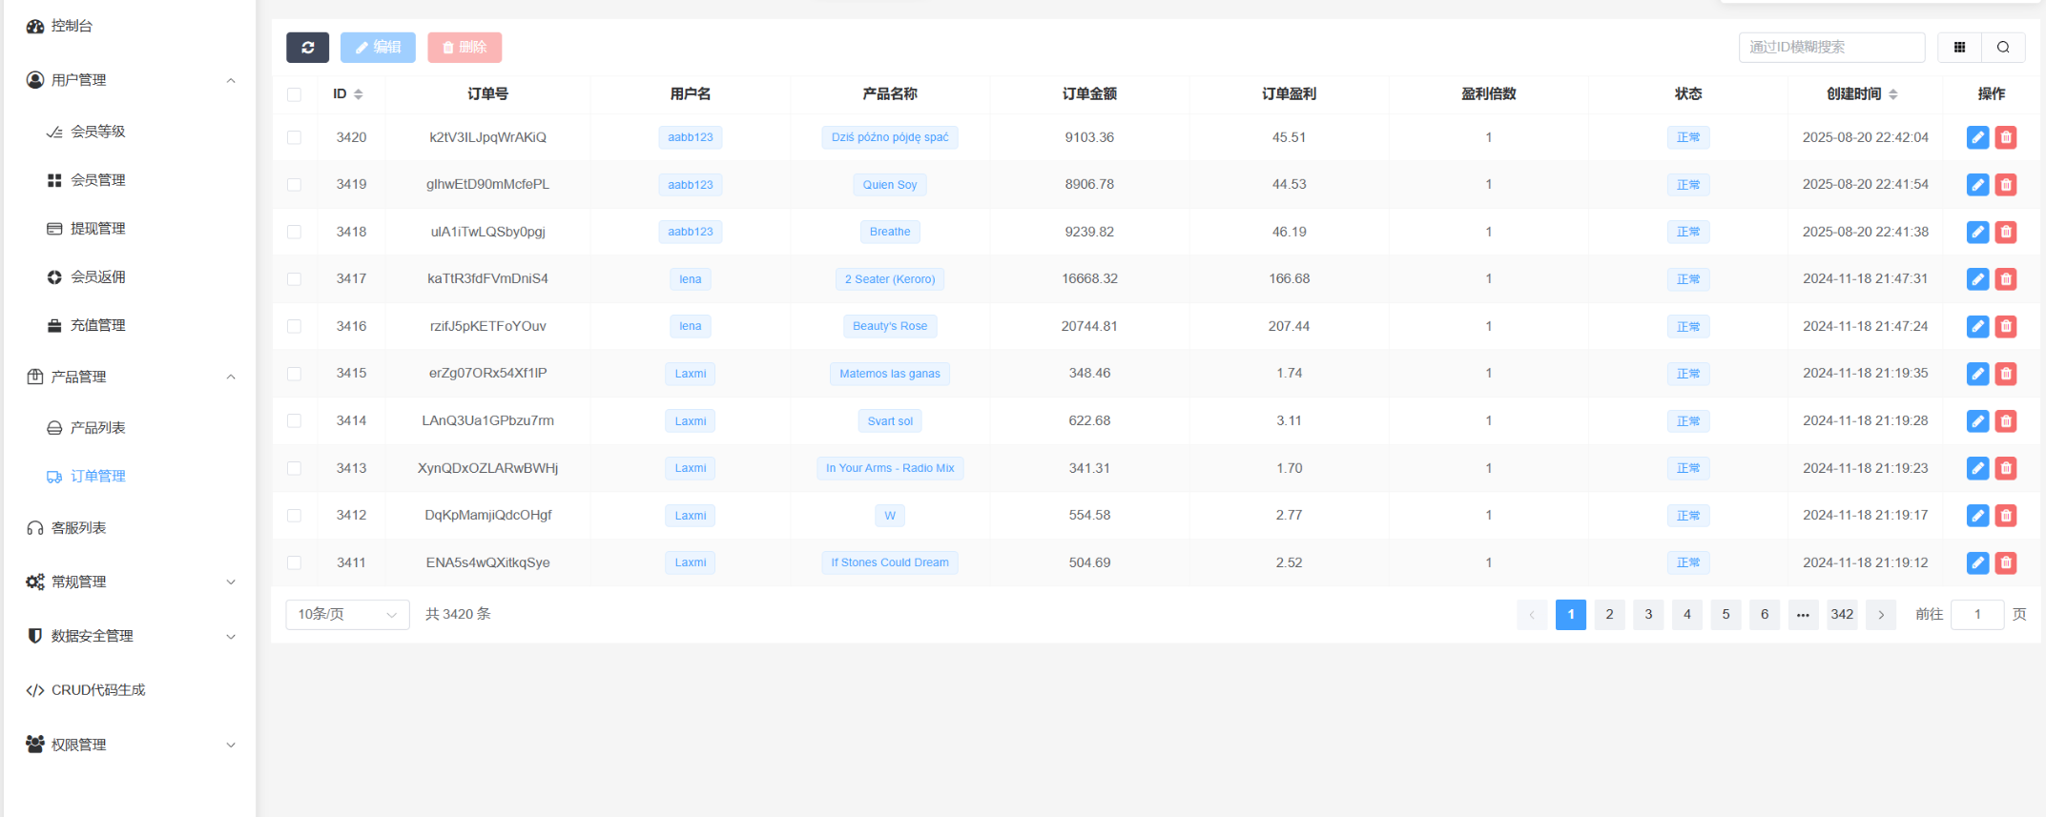
Task: Expand the 权限管理 sidebar menu
Action: (130, 745)
